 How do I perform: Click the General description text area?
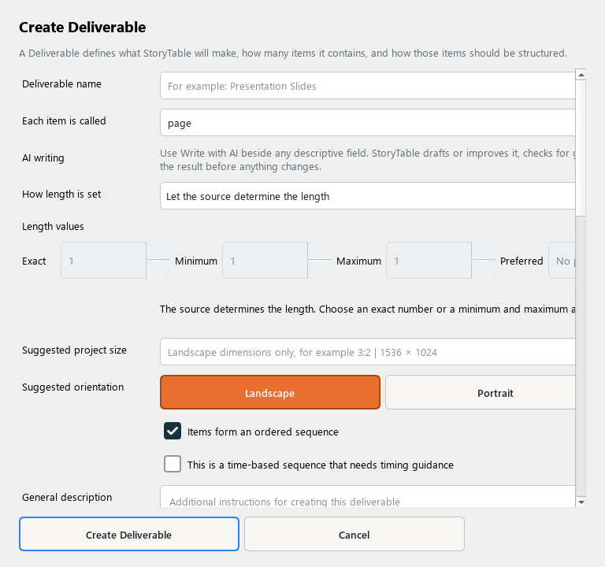(367, 497)
